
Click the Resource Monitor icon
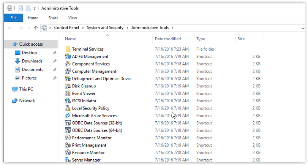68,152
